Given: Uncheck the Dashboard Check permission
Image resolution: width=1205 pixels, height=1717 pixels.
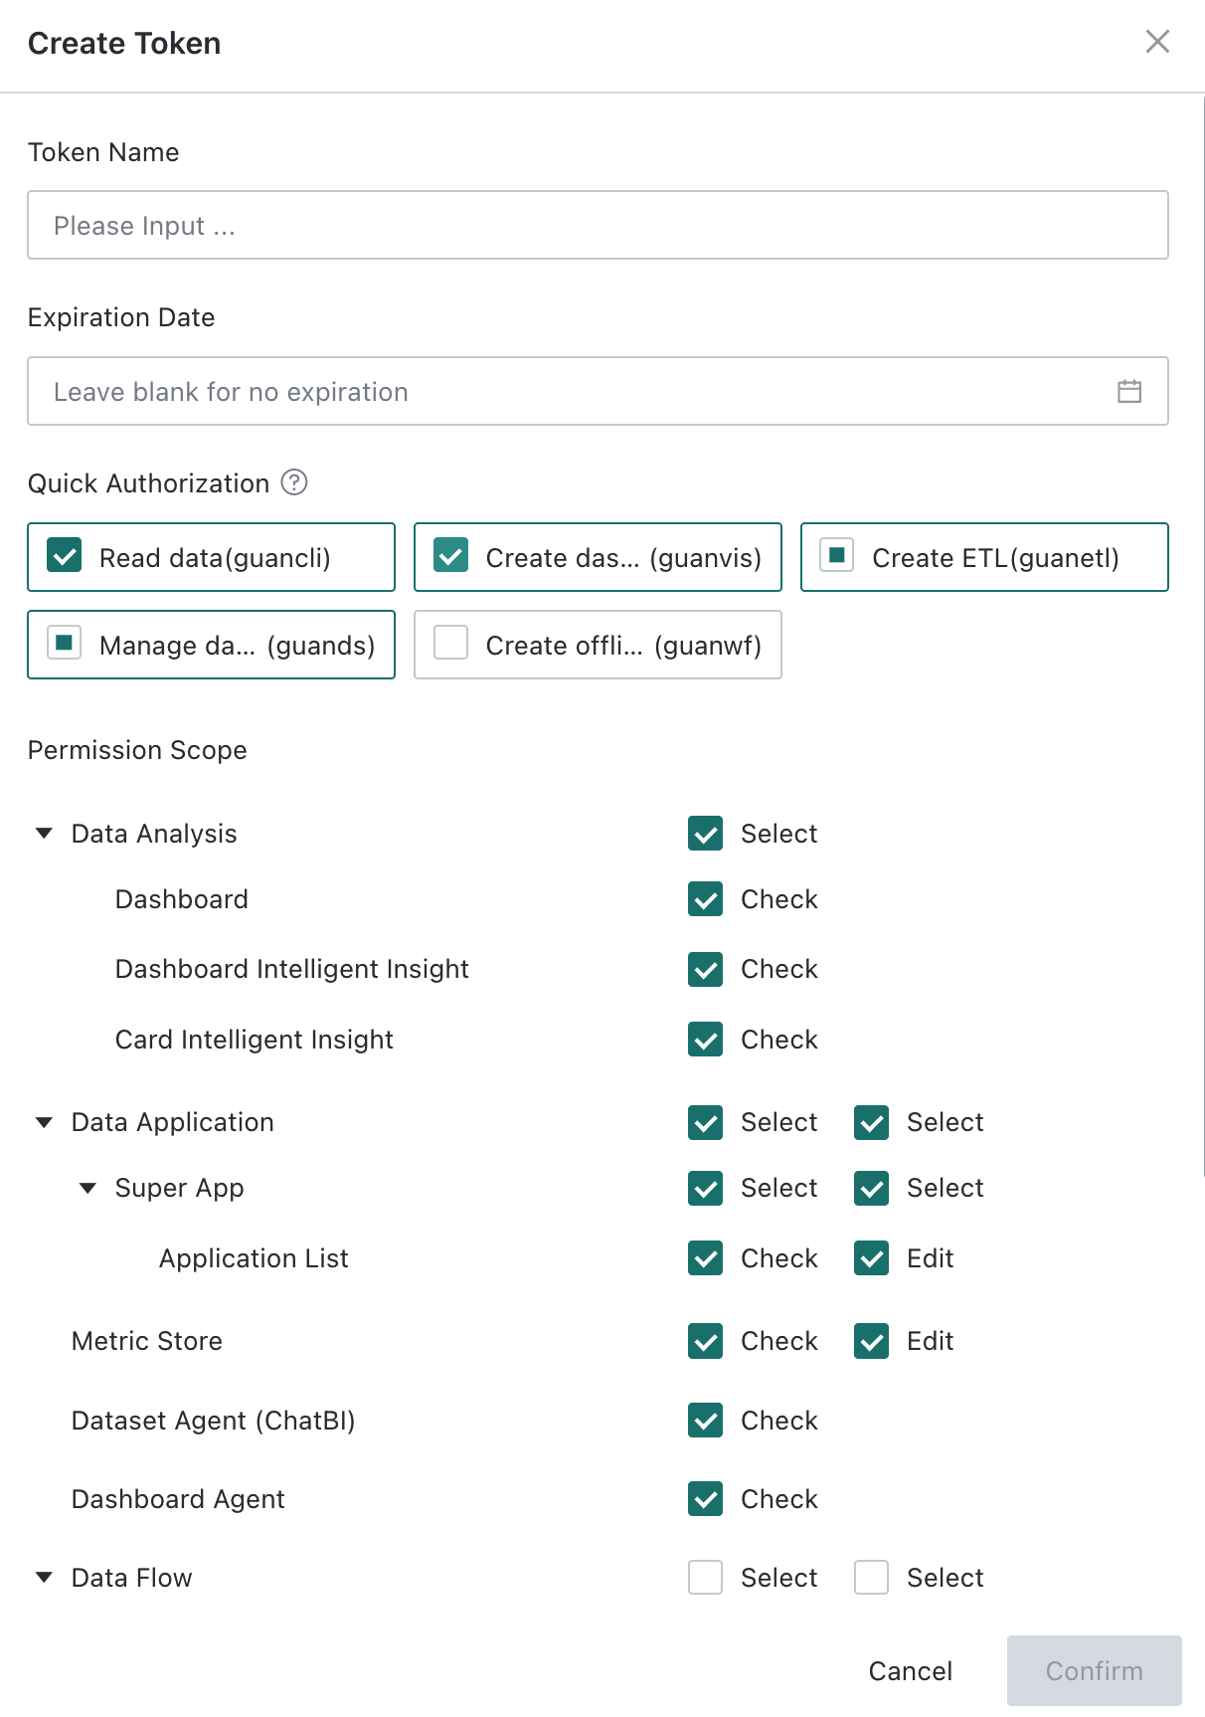Looking at the screenshot, I should tap(706, 899).
